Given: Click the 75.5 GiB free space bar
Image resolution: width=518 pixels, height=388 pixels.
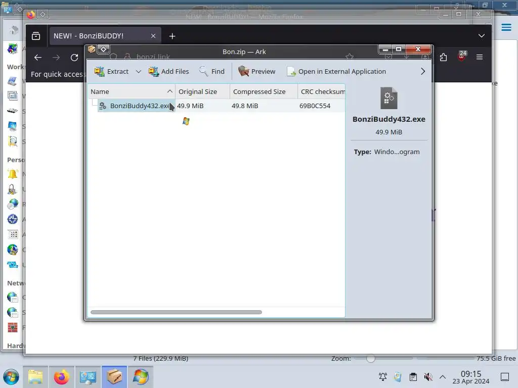Looking at the screenshot, I should point(466,358).
